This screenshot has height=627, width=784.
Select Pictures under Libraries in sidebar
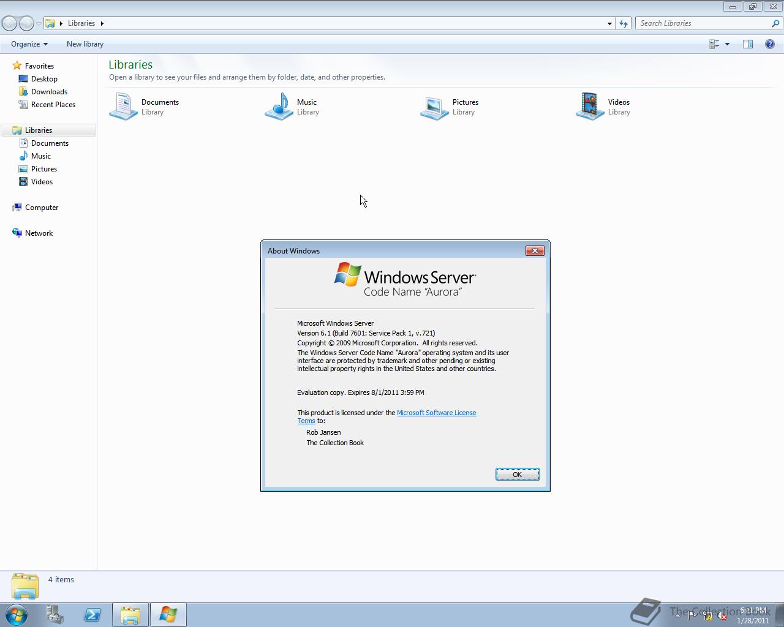click(x=44, y=169)
